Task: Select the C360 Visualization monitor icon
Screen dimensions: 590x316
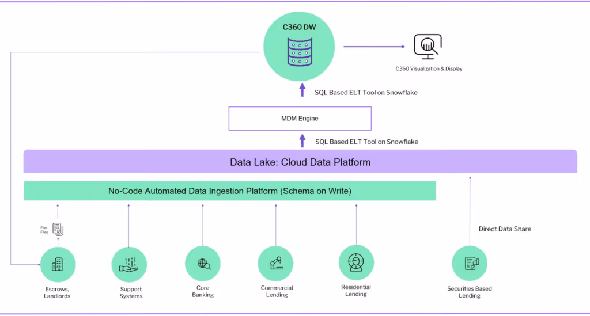Action: point(428,47)
